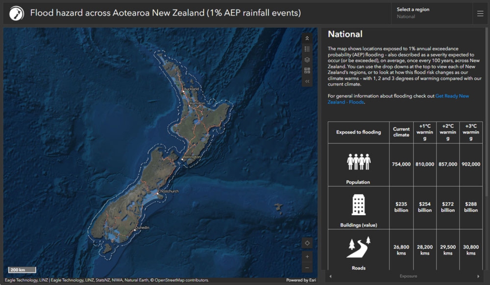490x285 pixels.
Task: Click the Exposure tab label at bottom
Action: pos(408,276)
